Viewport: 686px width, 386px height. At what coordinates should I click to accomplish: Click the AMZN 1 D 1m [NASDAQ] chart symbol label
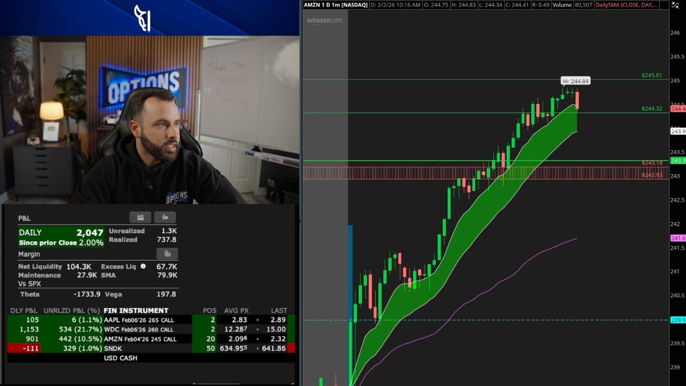coord(336,5)
